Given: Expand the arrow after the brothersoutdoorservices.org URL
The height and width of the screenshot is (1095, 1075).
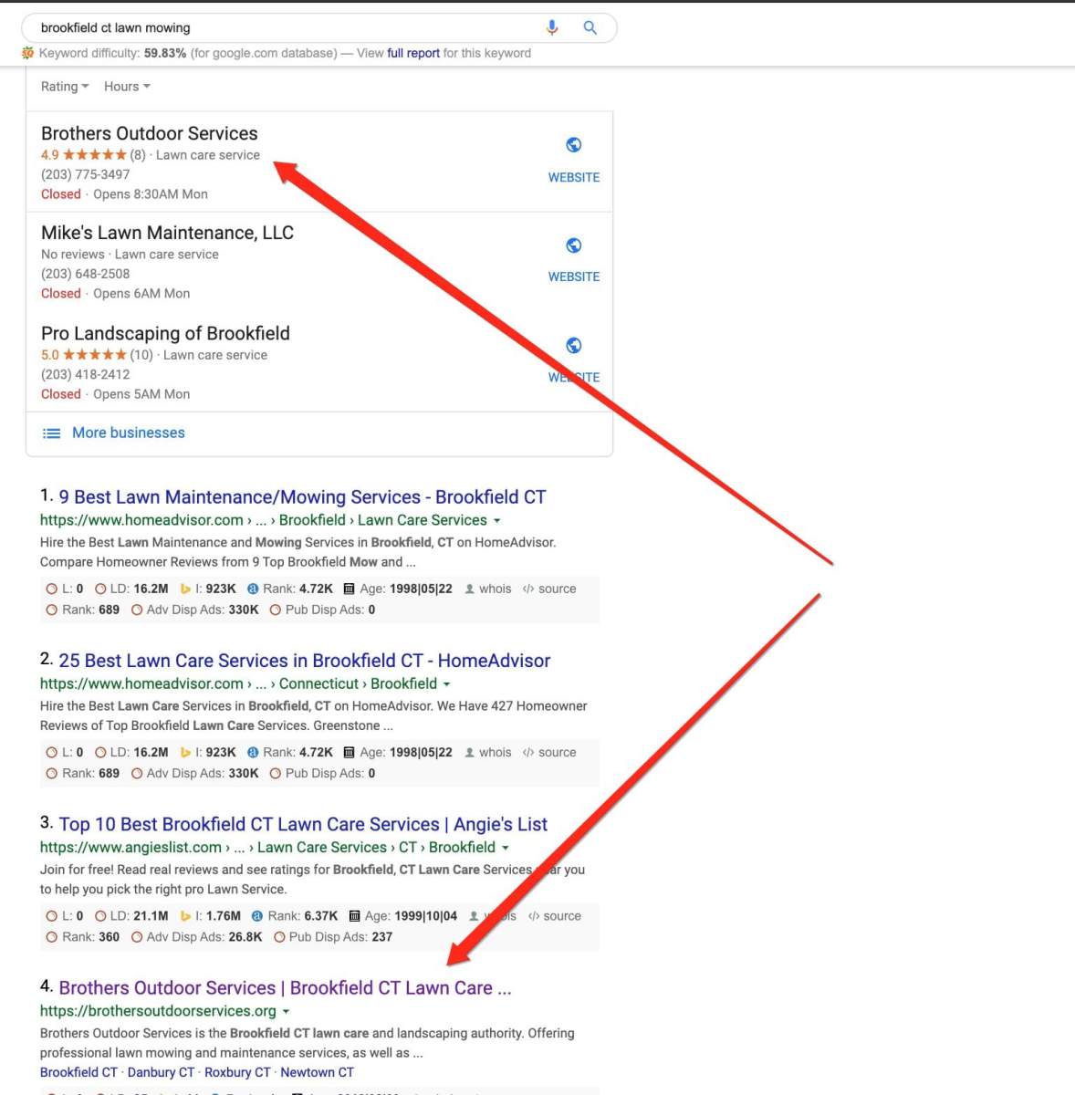Looking at the screenshot, I should pos(286,1011).
